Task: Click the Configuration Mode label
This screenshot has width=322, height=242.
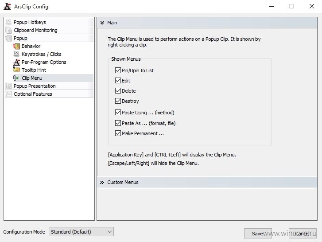Action: (24, 232)
